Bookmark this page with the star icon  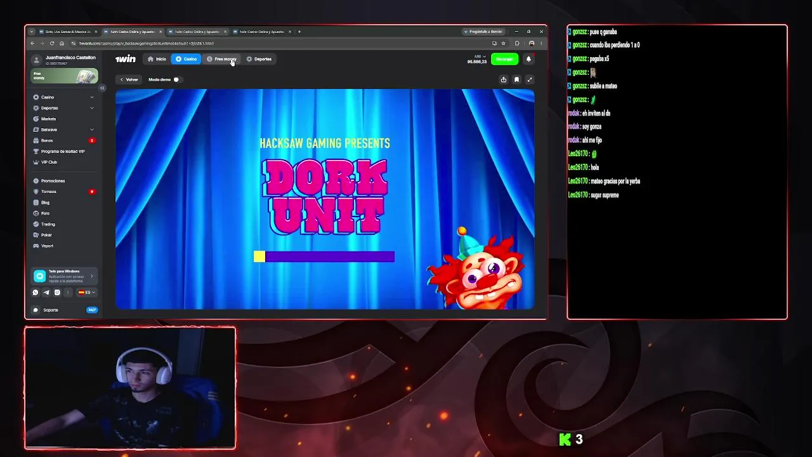pos(503,43)
